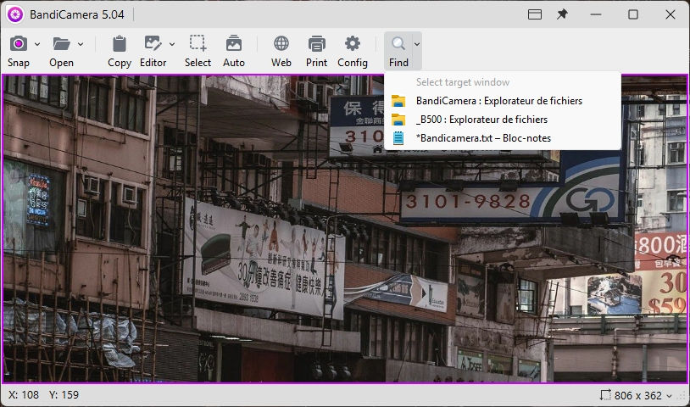The width and height of the screenshot is (690, 407).
Task: Toggle the compact window layout button
Action: pos(535,14)
